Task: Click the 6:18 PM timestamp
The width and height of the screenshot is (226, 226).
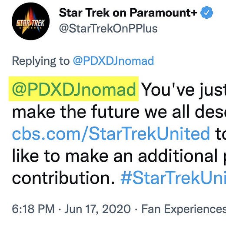Action: [x=33, y=209]
